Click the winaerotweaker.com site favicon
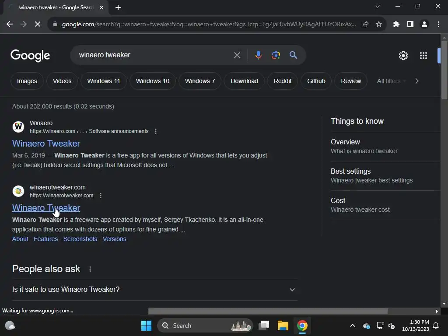This screenshot has height=336, width=448. pos(18,191)
